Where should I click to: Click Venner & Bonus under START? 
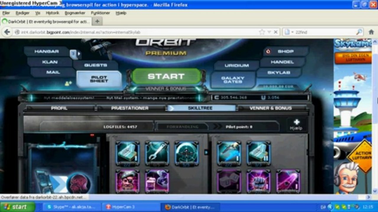coord(166,89)
